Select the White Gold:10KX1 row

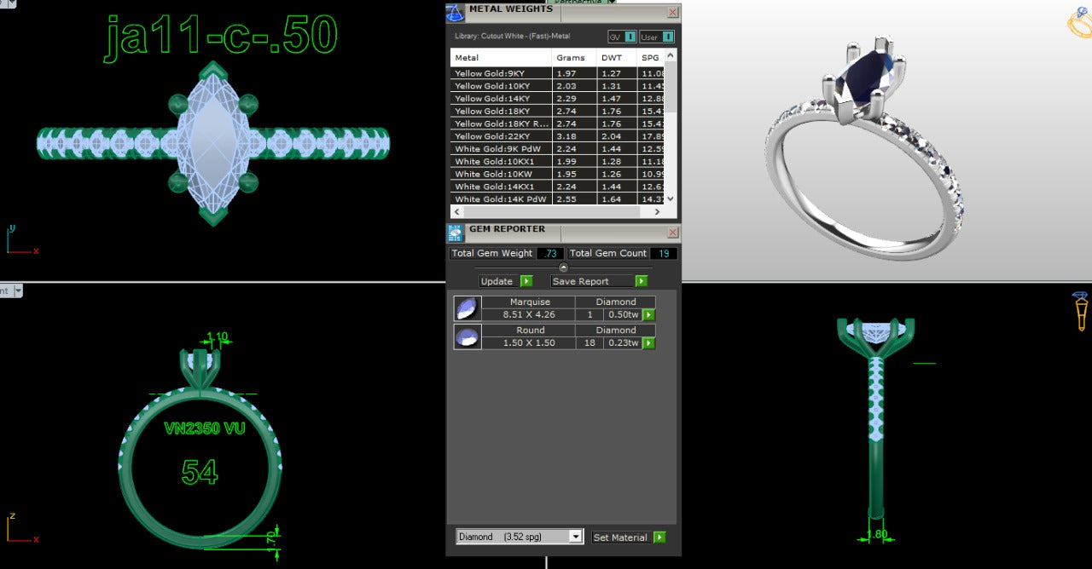point(557,162)
